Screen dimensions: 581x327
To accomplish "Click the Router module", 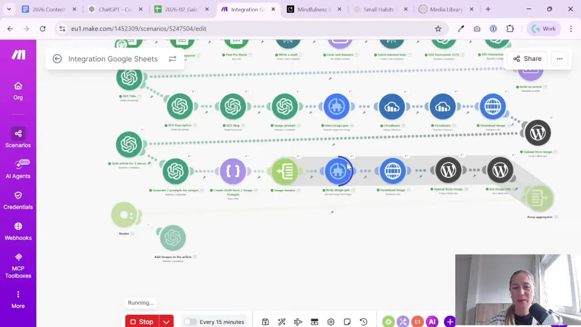I will point(124,214).
